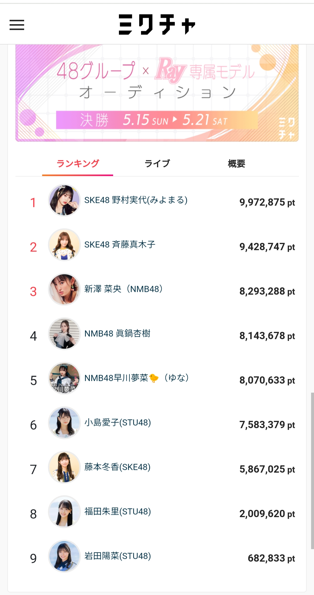Tap 早川夢菜's profile avatar
314x595 pixels.
pos(64,378)
